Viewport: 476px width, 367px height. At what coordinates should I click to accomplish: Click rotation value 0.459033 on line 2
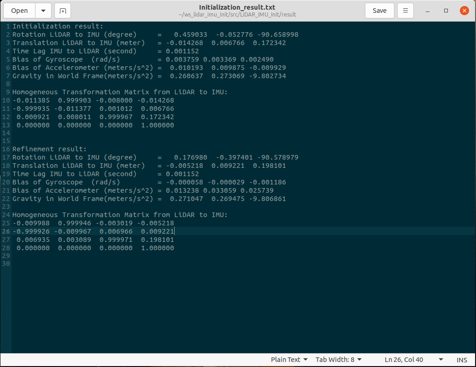(x=191, y=34)
